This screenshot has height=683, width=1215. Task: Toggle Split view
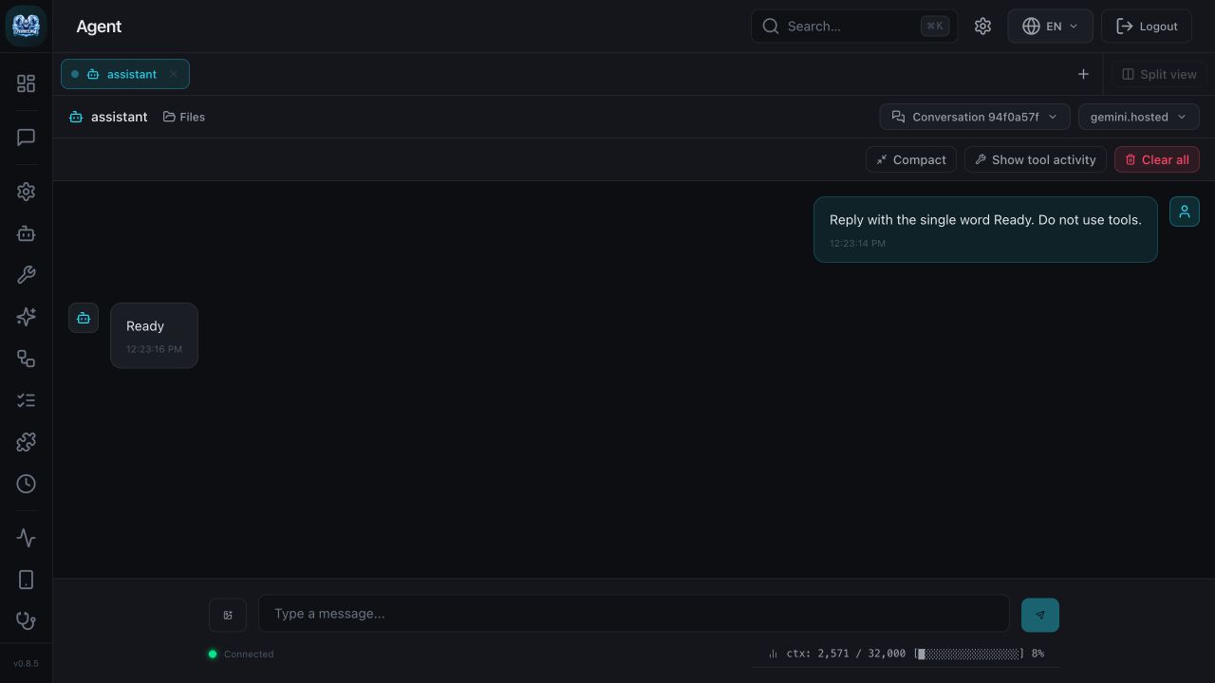pyautogui.click(x=1159, y=74)
